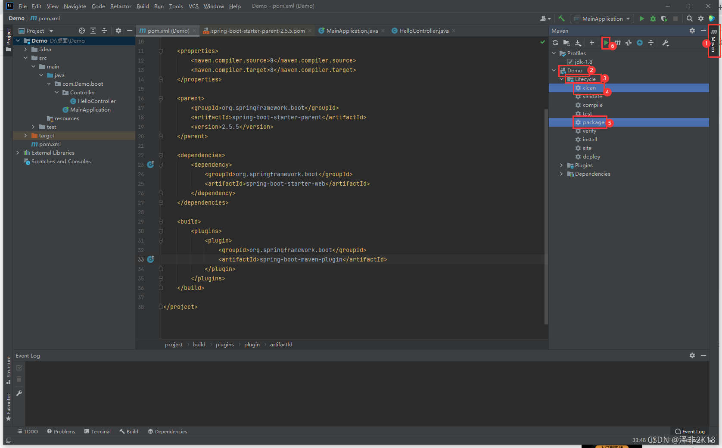Expand External Libraries node

point(18,152)
